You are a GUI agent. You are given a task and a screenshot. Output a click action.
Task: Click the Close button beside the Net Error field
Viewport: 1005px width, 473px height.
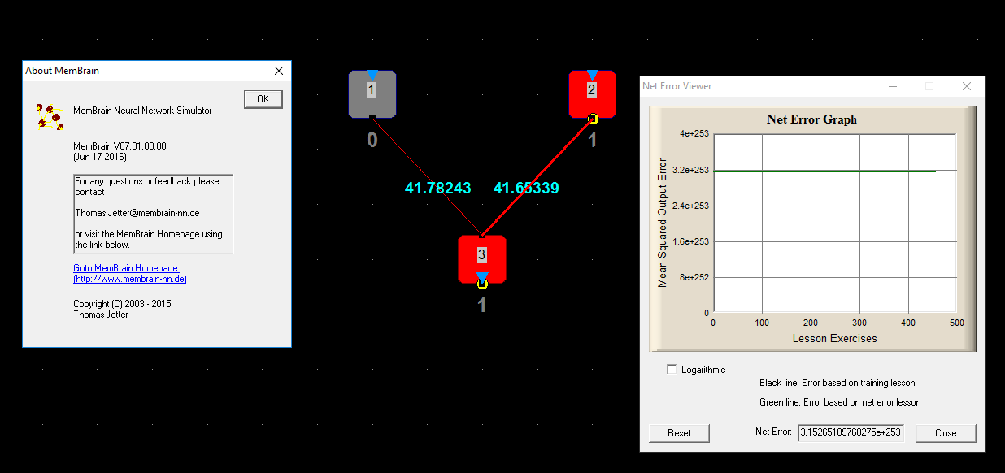tap(945, 433)
